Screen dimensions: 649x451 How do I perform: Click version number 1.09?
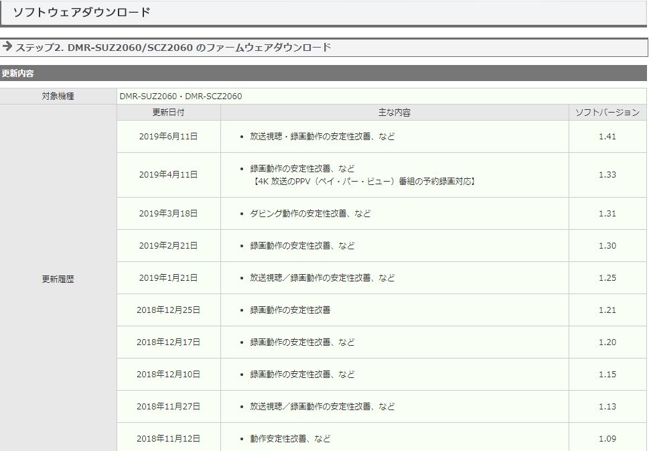point(607,438)
